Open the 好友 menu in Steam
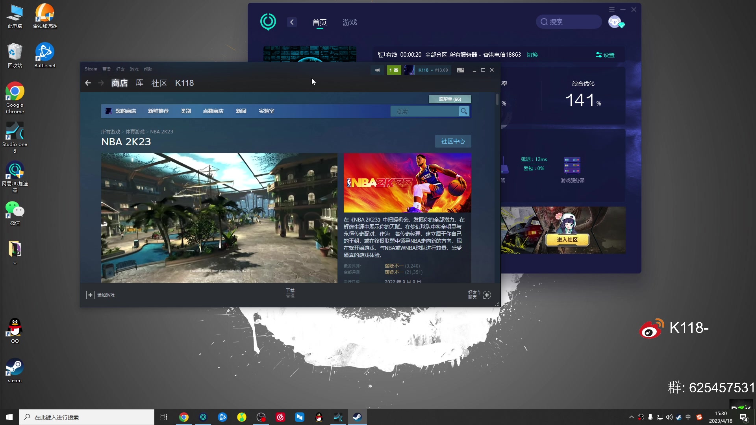This screenshot has width=756, height=425. pos(120,69)
